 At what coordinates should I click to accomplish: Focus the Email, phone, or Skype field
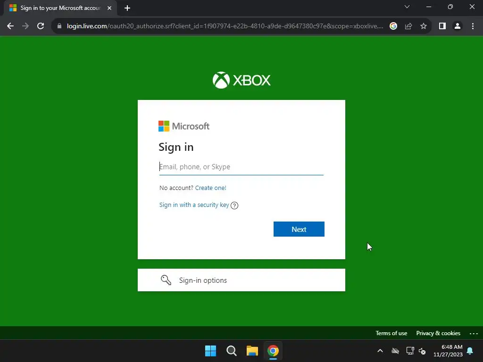pos(241,167)
